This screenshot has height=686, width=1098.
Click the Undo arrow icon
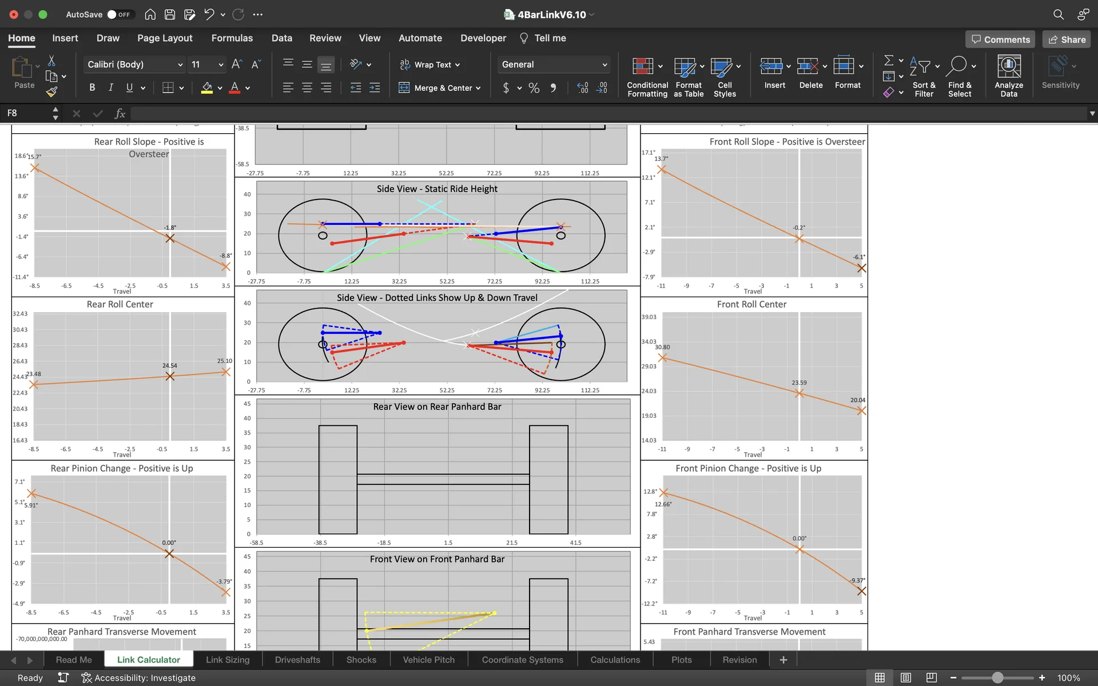pos(209,14)
